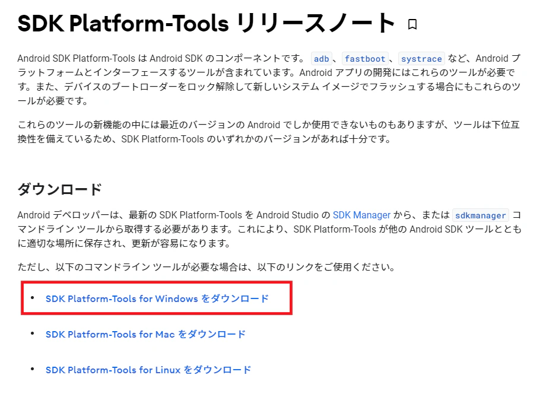Screen dimensions: 543x394
Task: Click the ダウンロード section heading
Action: (x=59, y=189)
